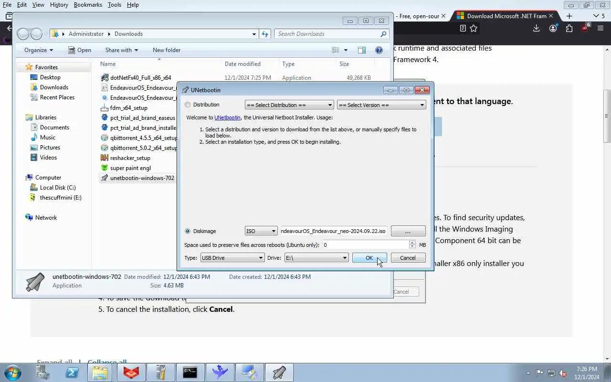This screenshot has width=611, height=382.
Task: Open Command Prompt from the taskbar
Action: tap(190, 372)
